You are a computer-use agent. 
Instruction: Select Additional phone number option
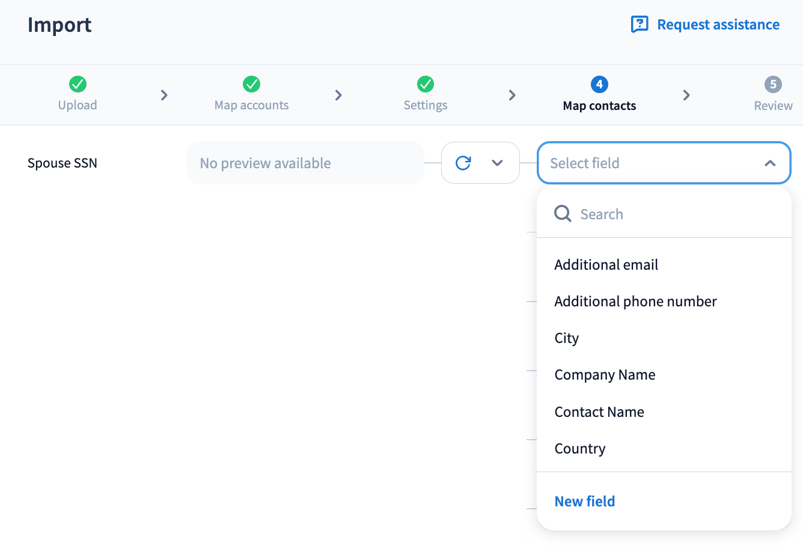click(x=635, y=302)
